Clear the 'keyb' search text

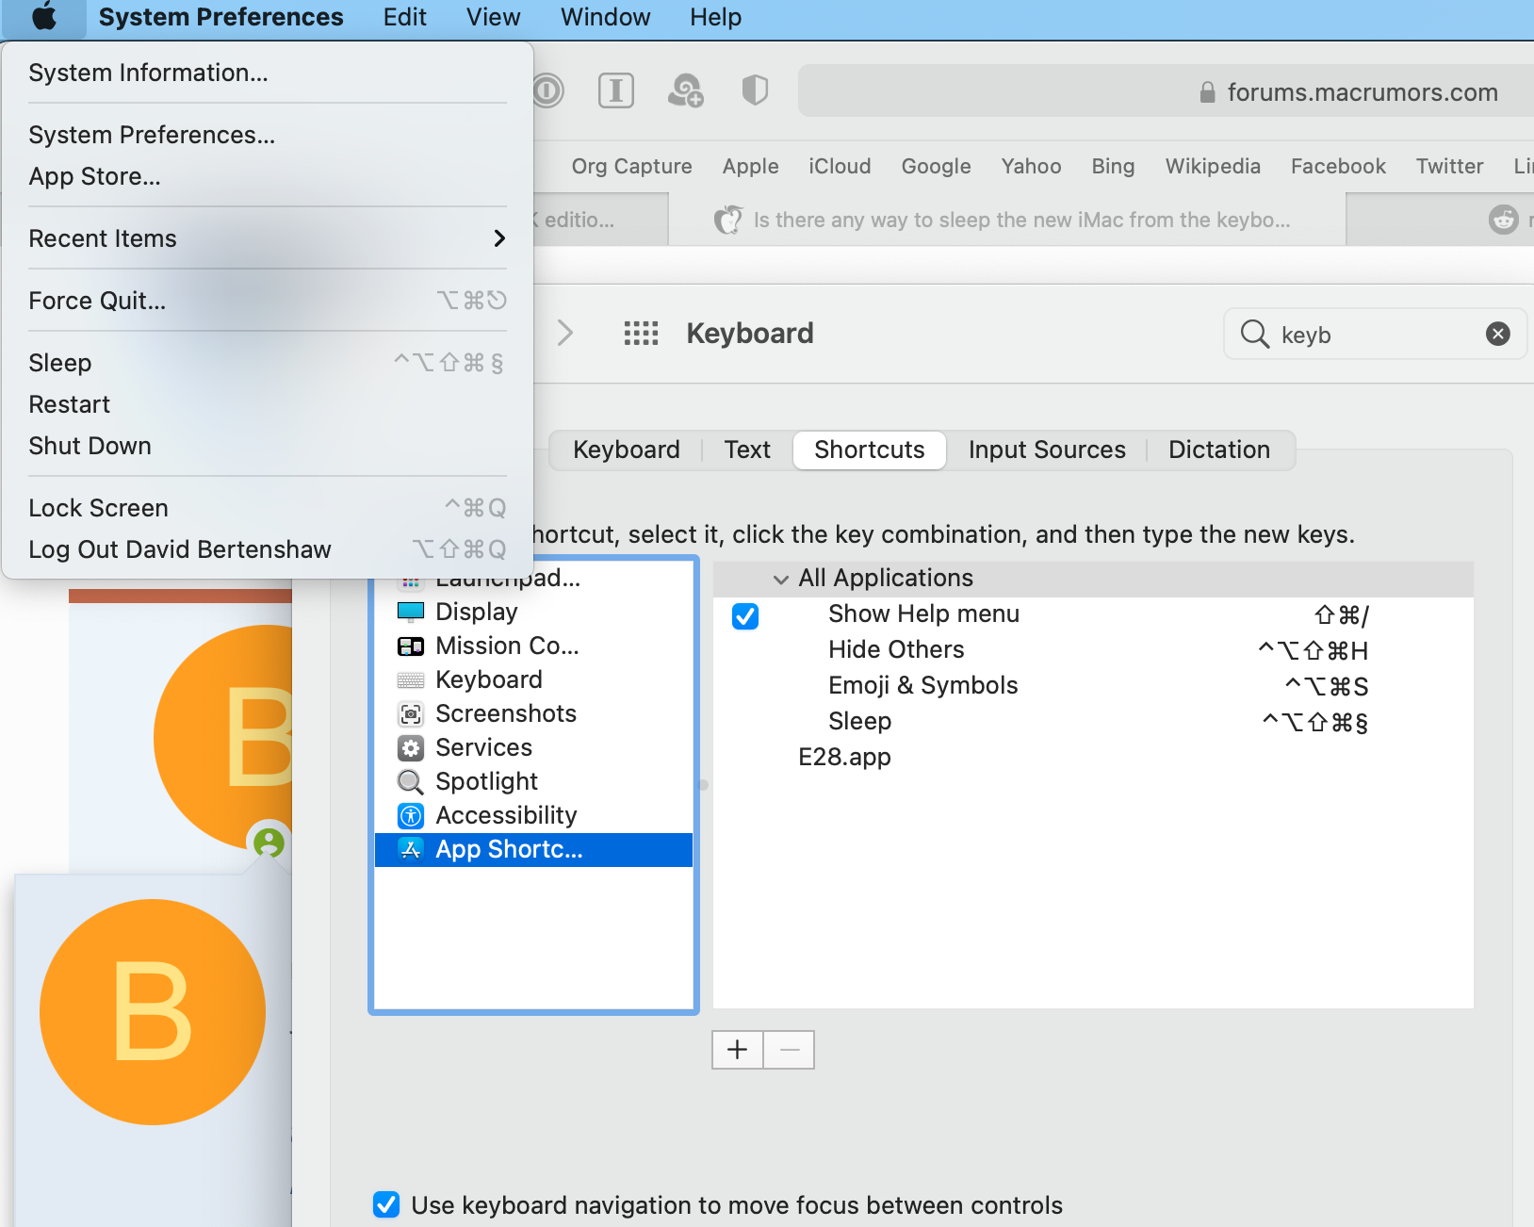pos(1498,334)
